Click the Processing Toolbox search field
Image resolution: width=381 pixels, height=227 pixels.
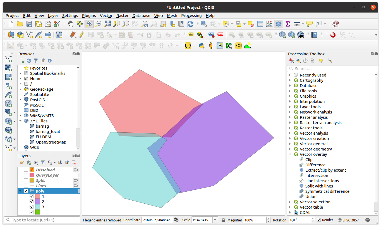332,68
